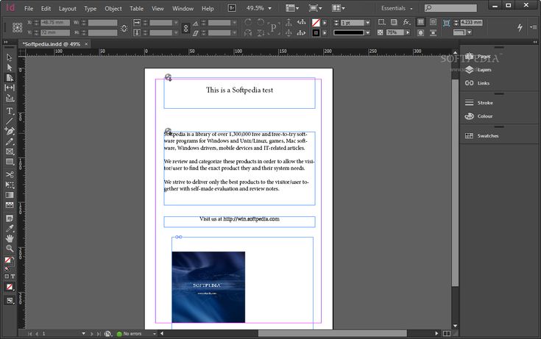Open the Window menu
Viewport: 541px width, 339px height.
pos(183,8)
